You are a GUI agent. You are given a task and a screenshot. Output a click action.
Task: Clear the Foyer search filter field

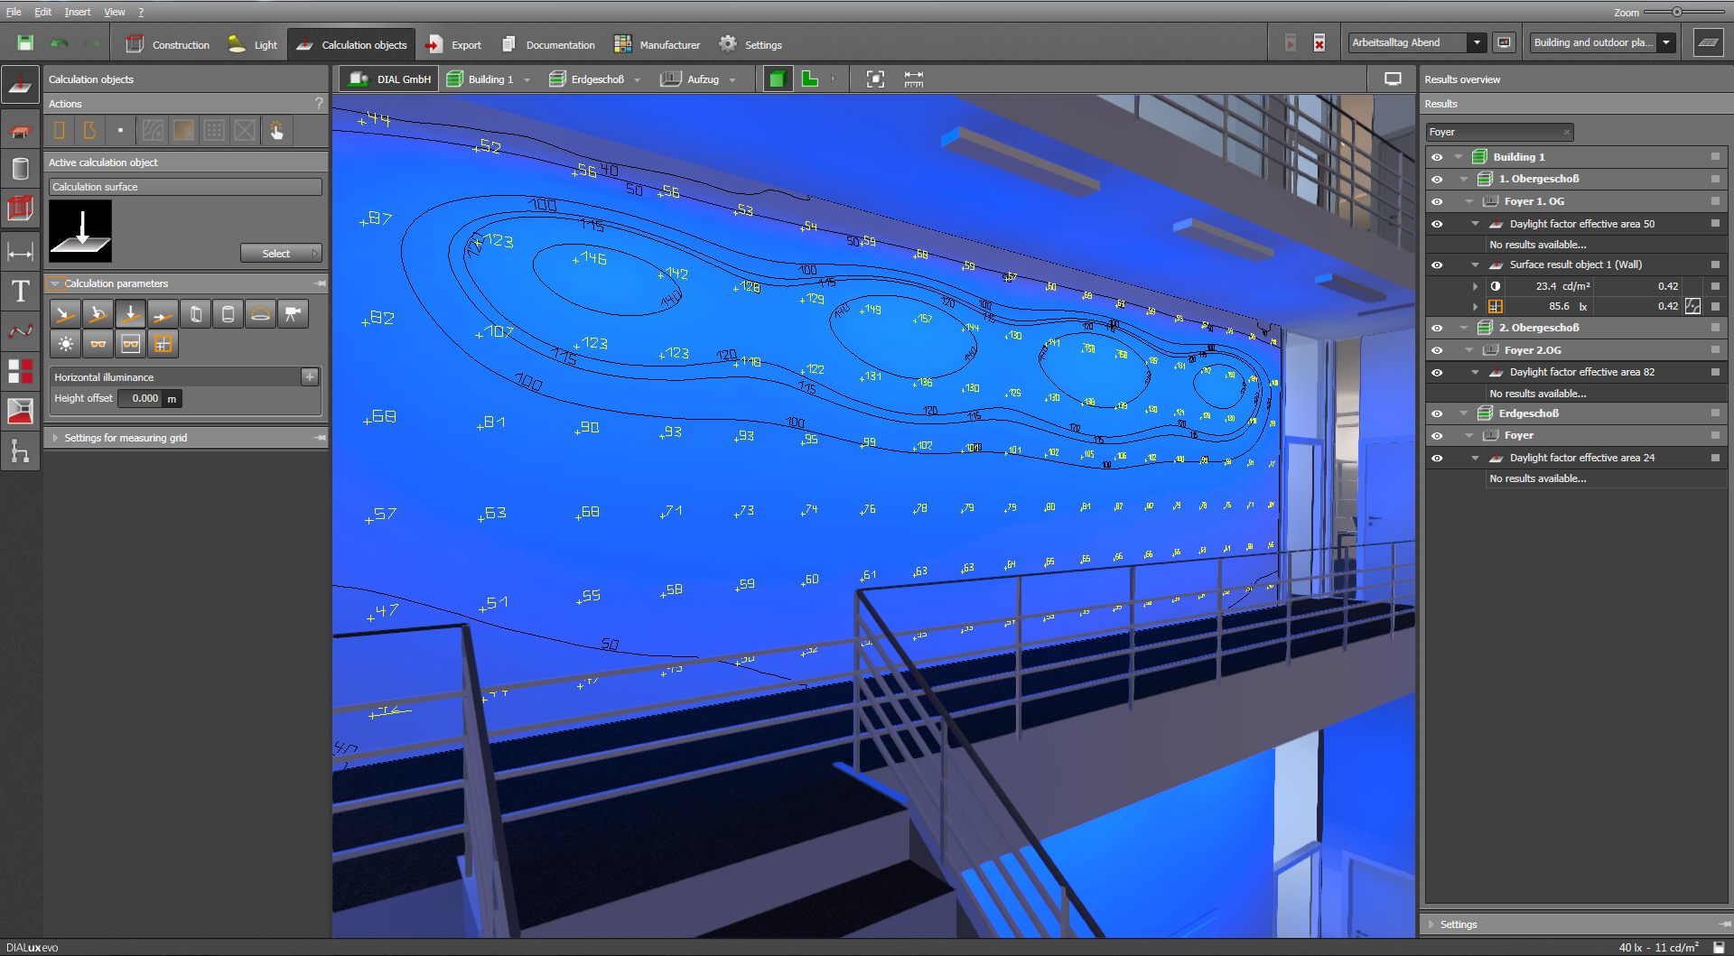point(1567,133)
